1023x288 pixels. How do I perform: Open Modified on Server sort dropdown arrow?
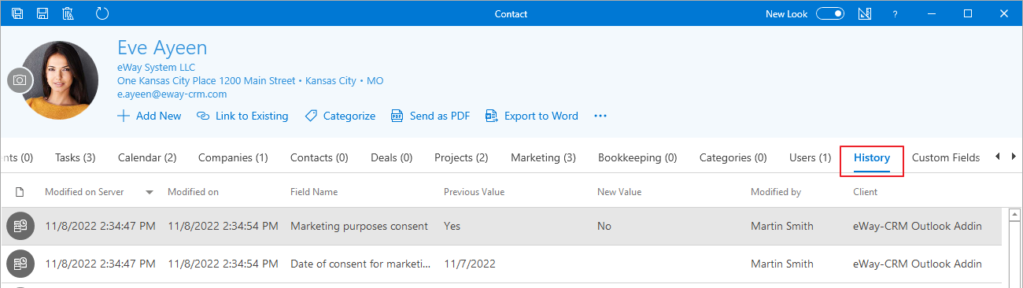coord(150,192)
